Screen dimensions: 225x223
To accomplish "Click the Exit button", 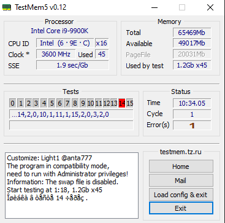I will [181, 208].
